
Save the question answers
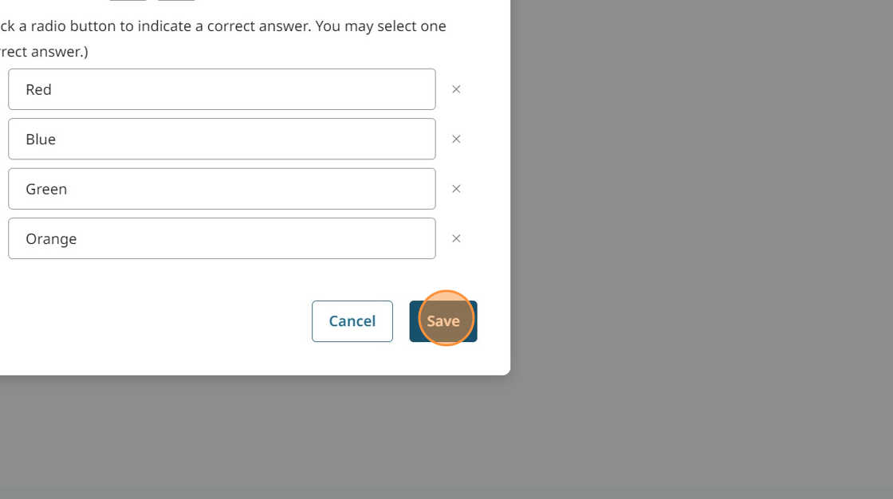[x=443, y=321]
